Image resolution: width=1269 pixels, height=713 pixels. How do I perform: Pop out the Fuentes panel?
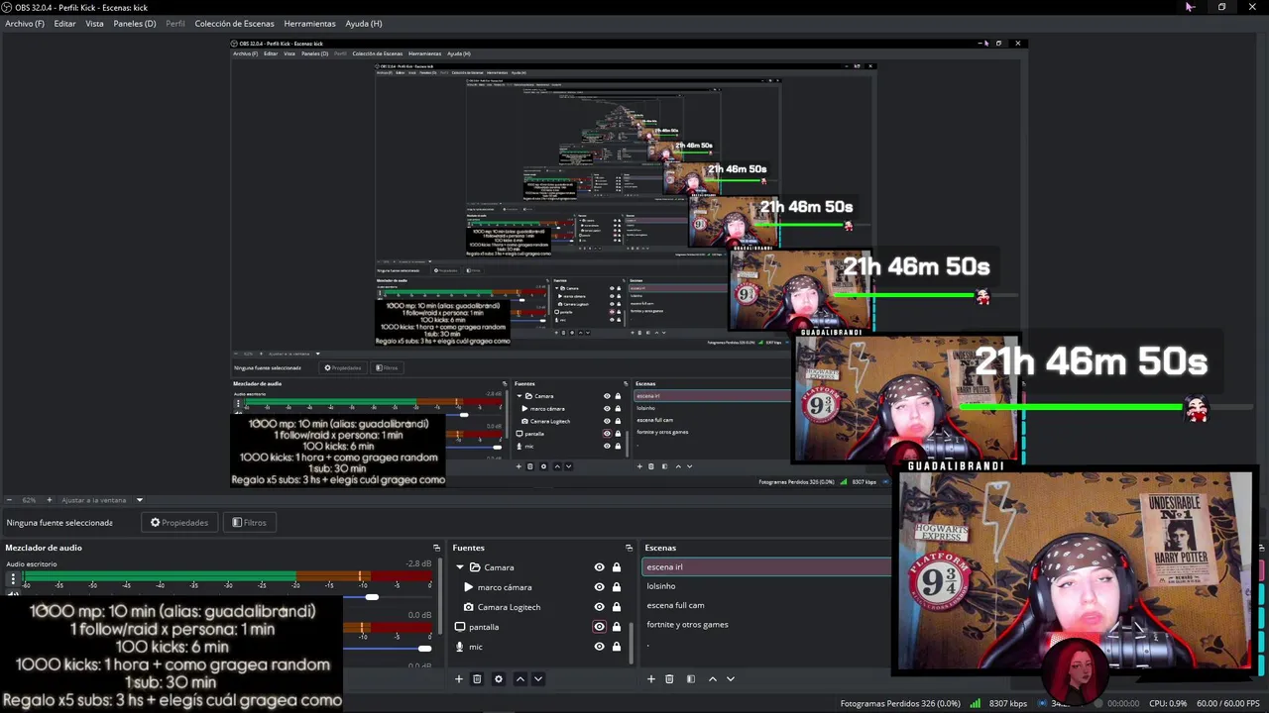pyautogui.click(x=629, y=548)
